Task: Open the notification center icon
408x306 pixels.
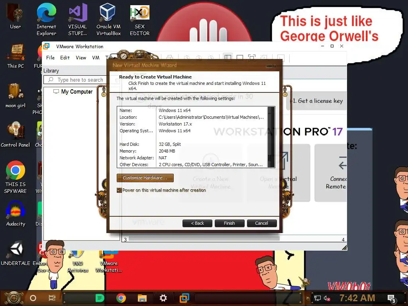Action: point(392,299)
